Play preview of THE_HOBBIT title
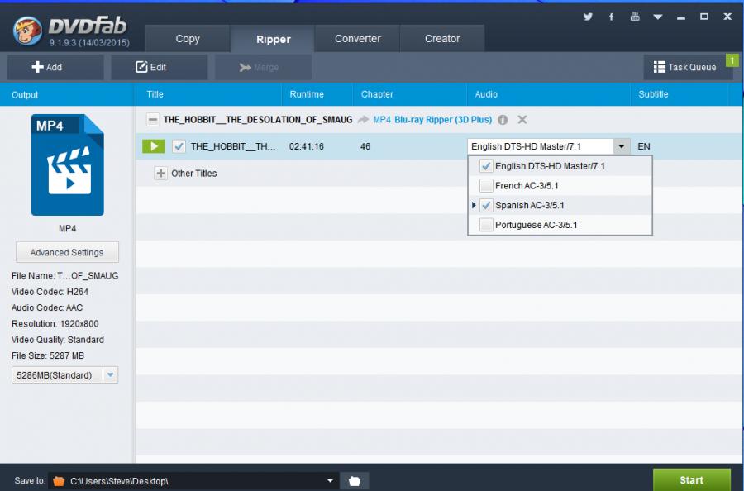Screen dimensions: 744x491 pos(153,146)
